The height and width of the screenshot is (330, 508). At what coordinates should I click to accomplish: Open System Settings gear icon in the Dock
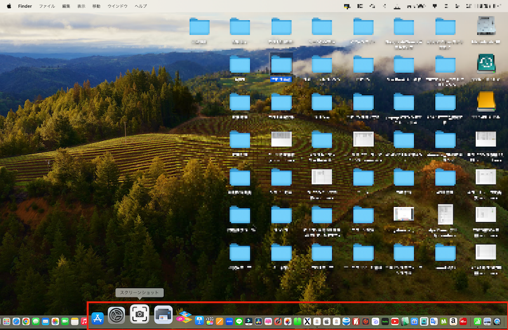click(116, 315)
